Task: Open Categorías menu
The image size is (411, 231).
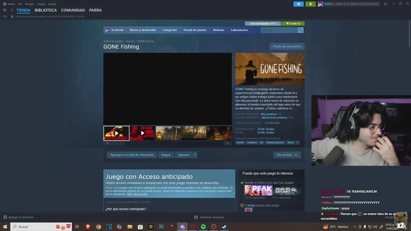Action: pos(170,30)
